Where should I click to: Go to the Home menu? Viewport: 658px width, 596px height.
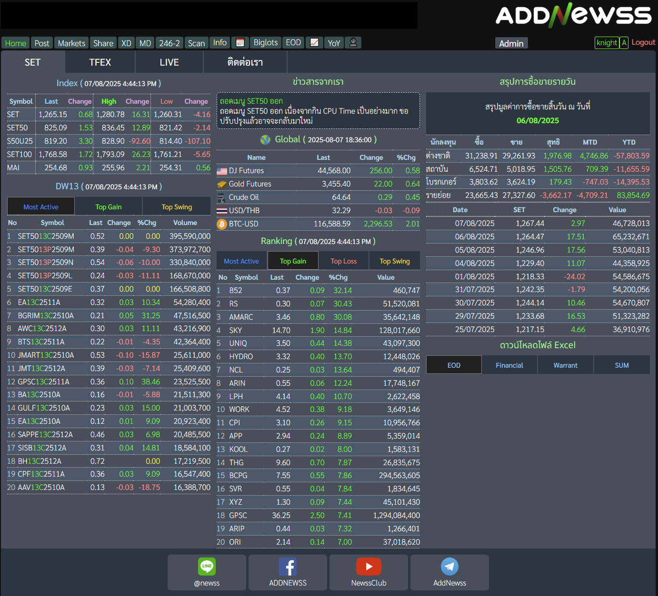click(16, 43)
